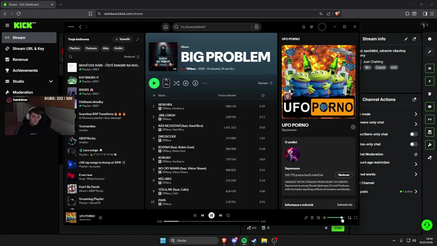Edit Stream info with pencil icon
The height and width of the screenshot is (246, 437).
tap(406, 39)
